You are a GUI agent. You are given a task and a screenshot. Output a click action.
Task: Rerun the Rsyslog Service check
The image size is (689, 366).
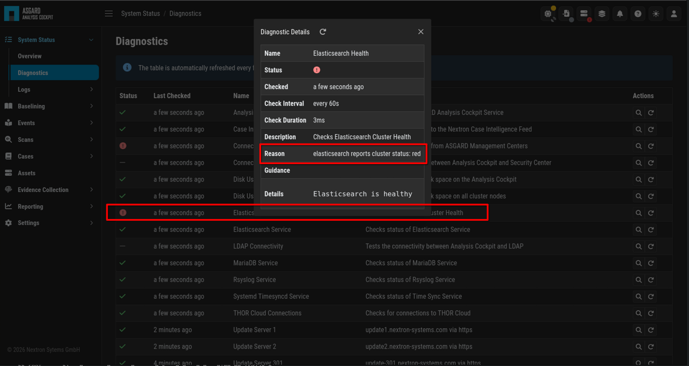651,280
